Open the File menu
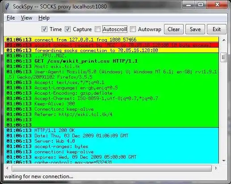Screen dimensions: 231x184 tap(11, 18)
